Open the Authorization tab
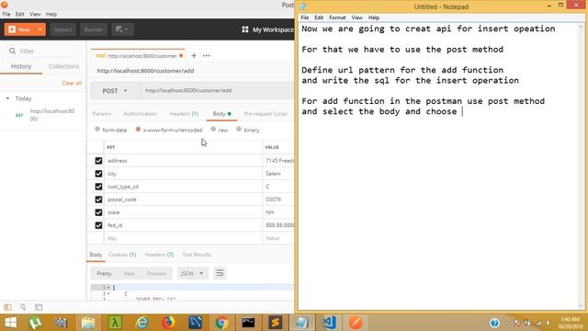This screenshot has width=588, height=331. tap(140, 114)
